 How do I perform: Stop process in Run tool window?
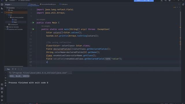point(15,69)
